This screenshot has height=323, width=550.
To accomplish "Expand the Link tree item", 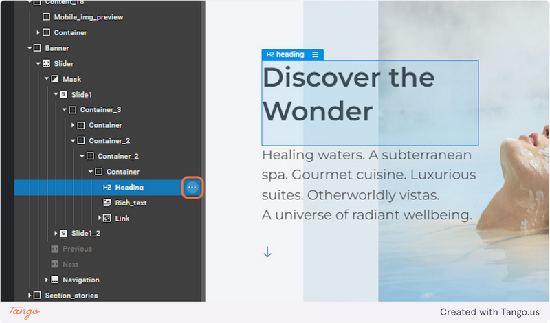I will tap(100, 218).
